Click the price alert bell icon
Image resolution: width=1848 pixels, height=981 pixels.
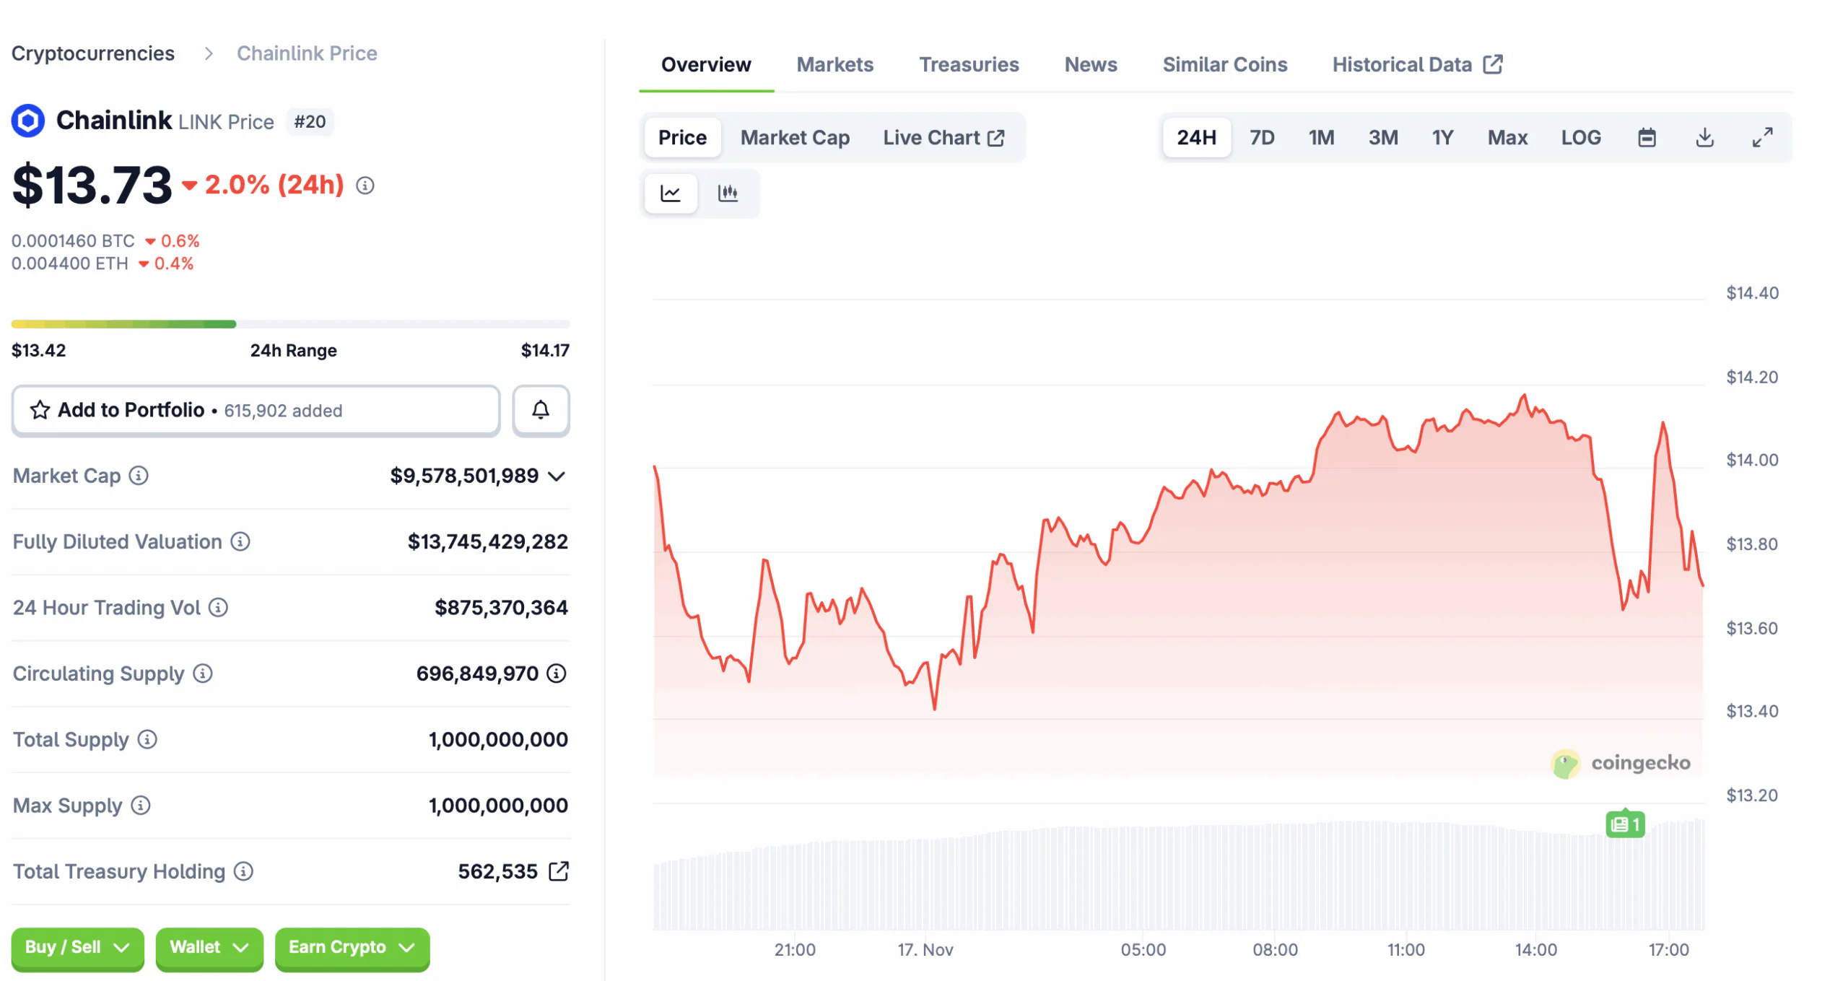click(x=540, y=410)
